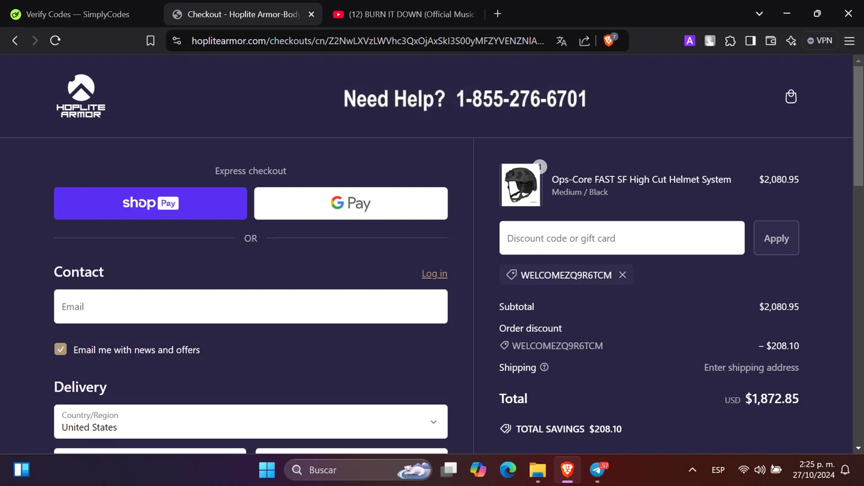This screenshot has width=864, height=486.
Task: Open the extensions puzzle icon
Action: (x=730, y=40)
